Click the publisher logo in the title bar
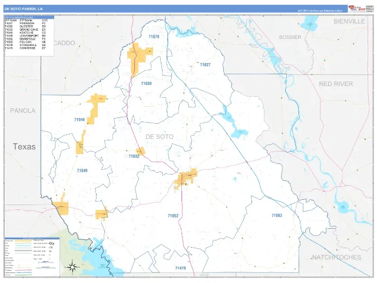Viewport: 377px width, 283px height. (x=357, y=8)
